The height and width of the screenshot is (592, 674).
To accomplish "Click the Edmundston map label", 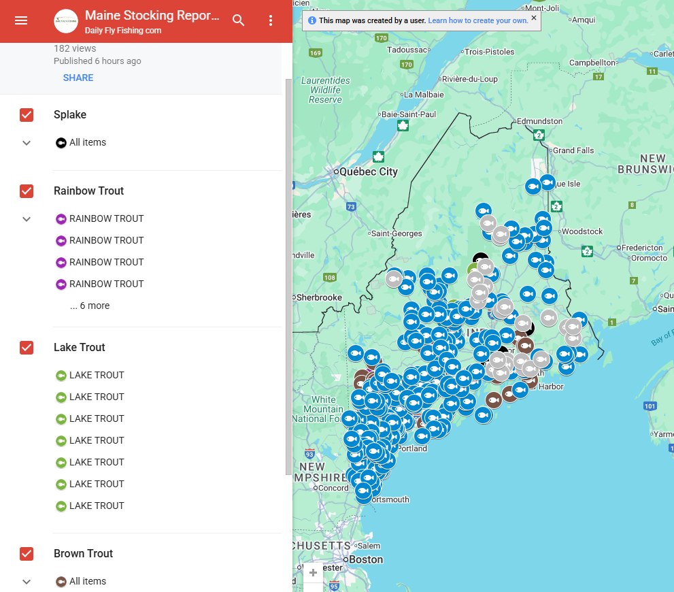I will pos(539,121).
